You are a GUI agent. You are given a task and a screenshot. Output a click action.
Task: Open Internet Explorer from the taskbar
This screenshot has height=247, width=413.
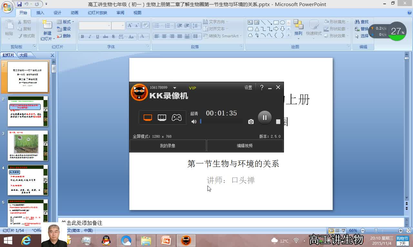26,240
